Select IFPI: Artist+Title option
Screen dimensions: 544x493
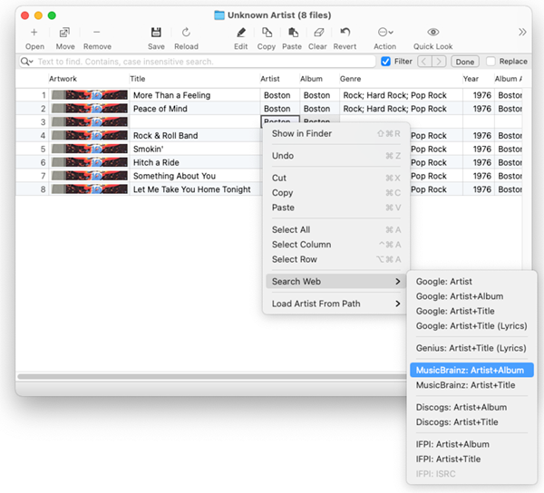(471, 459)
